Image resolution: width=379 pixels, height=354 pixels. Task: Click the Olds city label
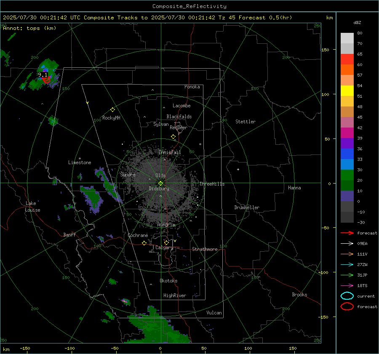click(x=160, y=176)
